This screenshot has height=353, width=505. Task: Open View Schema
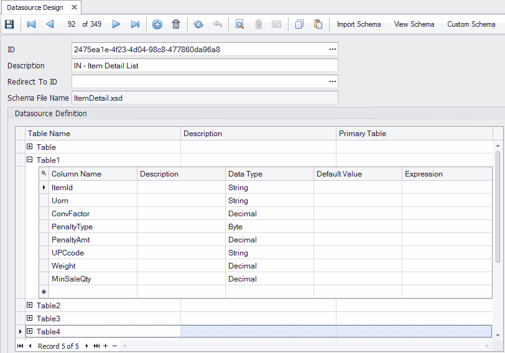(x=414, y=24)
